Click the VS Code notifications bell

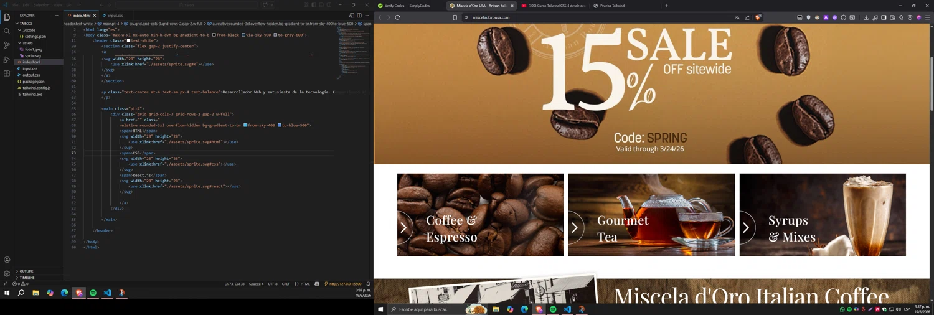tap(368, 284)
